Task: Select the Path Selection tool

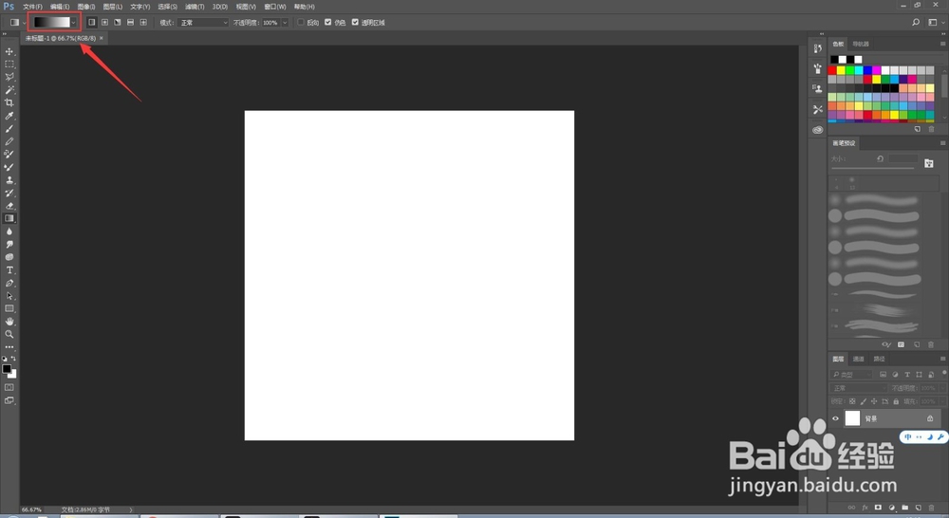Action: (9, 296)
